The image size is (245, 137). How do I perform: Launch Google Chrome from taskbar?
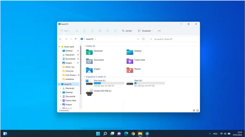click(133, 133)
